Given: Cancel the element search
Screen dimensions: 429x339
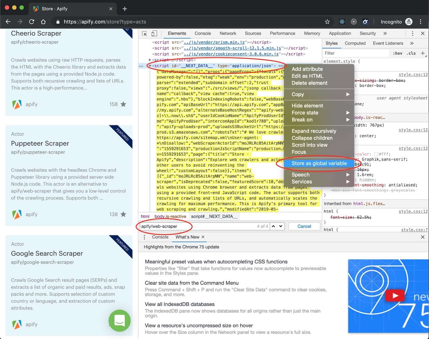Looking at the screenshot, I should [x=304, y=226].
